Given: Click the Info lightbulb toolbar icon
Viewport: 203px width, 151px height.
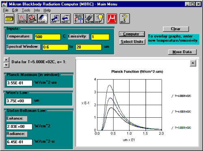Looking at the screenshot, I should point(99,19).
